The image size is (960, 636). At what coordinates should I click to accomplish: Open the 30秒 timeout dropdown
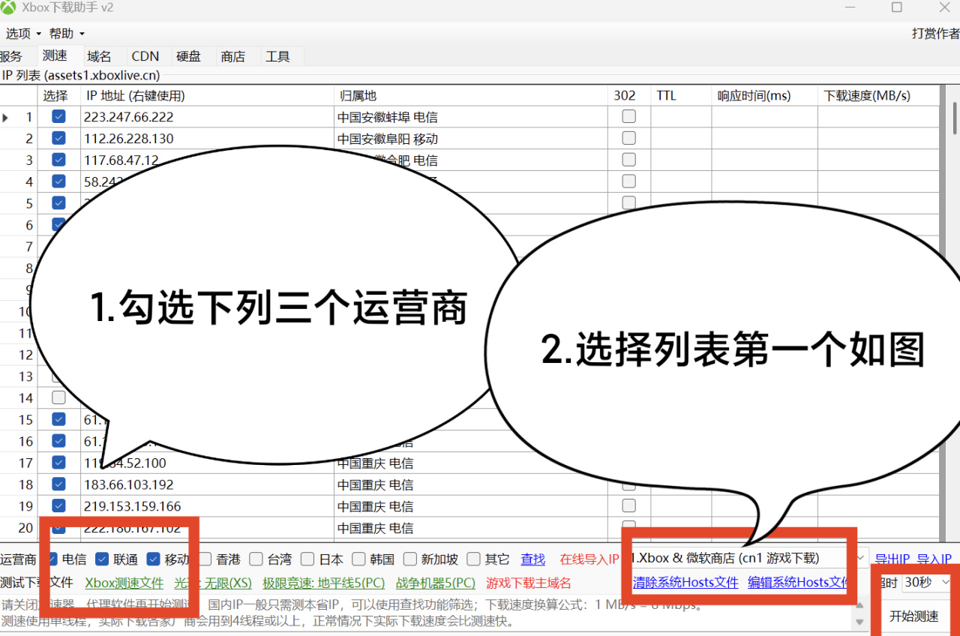tap(927, 582)
